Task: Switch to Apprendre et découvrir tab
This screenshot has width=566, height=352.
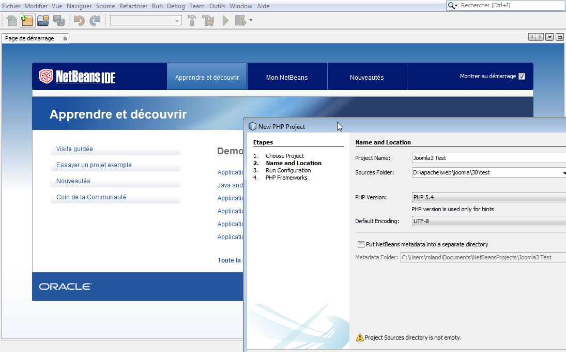Action: pyautogui.click(x=207, y=77)
